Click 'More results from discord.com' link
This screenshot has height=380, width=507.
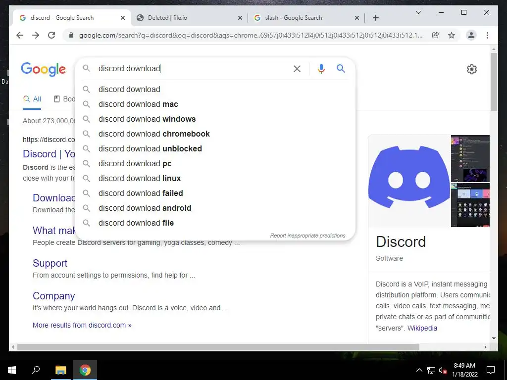coord(82,325)
